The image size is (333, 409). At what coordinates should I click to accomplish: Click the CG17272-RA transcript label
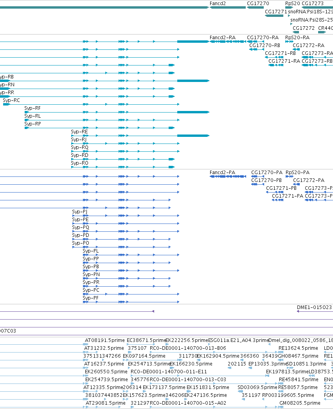point(308,45)
